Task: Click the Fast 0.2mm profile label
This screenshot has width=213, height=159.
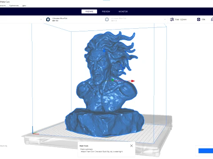Action: click(x=181, y=19)
